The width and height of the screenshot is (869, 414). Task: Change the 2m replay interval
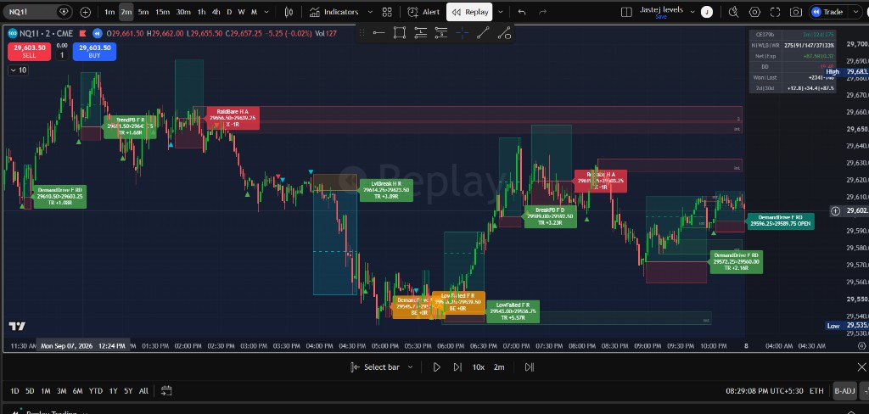click(499, 366)
